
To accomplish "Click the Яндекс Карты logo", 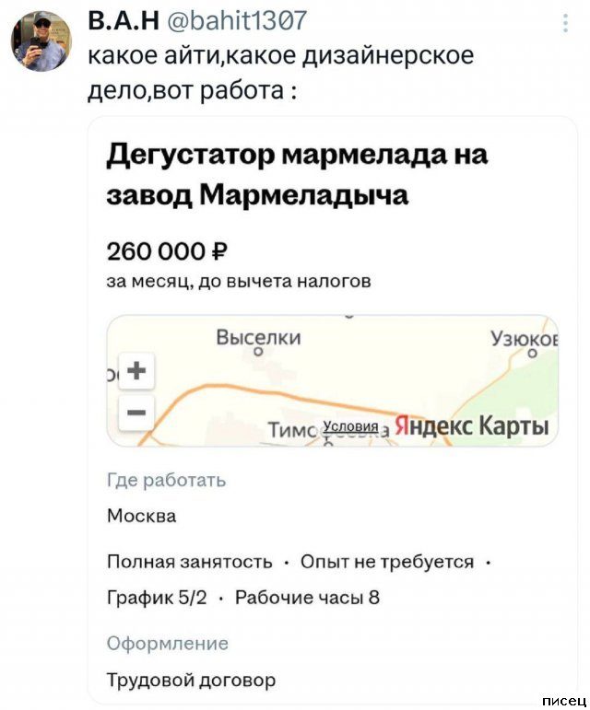I will [471, 426].
